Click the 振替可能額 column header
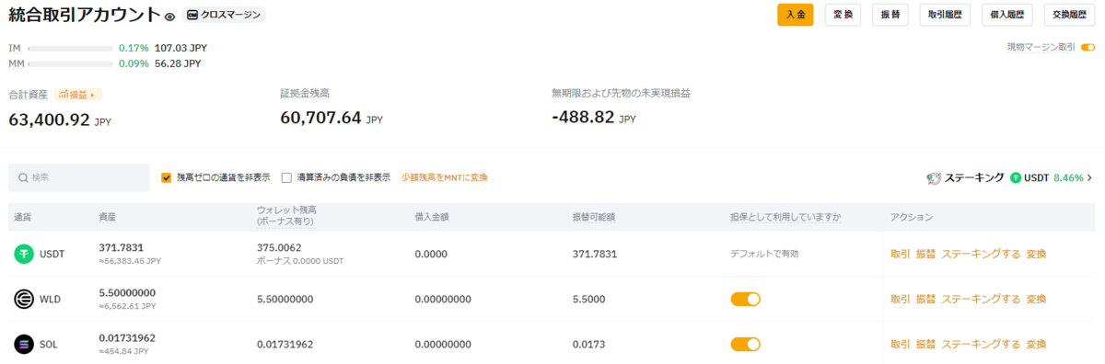 594,217
